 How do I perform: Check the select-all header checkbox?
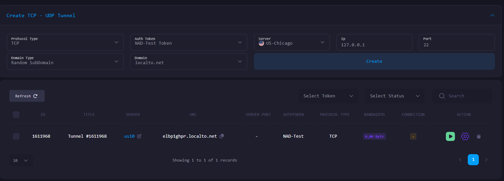click(16, 115)
